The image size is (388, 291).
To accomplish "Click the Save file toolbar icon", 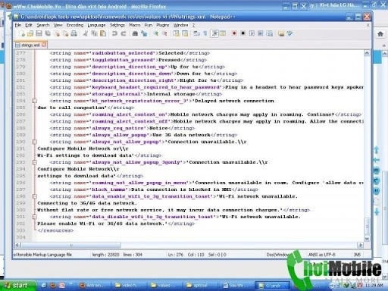I will pyautogui.click(x=39, y=33).
